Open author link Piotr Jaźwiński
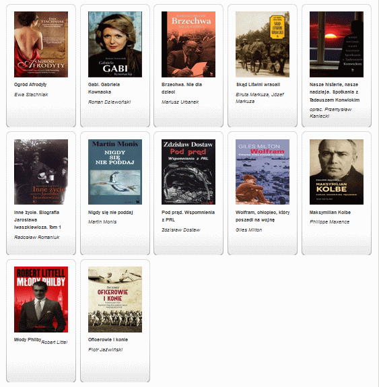This screenshot has width=379, height=387. (x=106, y=349)
